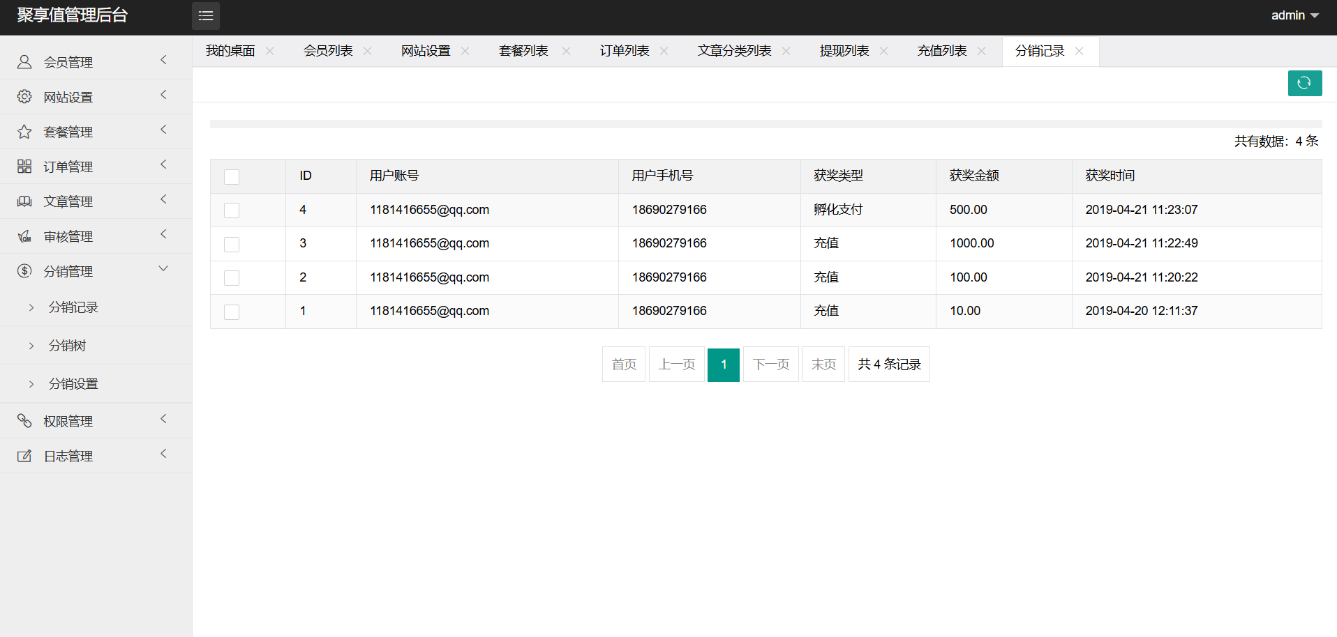Select the checkbox for row ID 1
The width and height of the screenshot is (1337, 637).
pyautogui.click(x=232, y=312)
